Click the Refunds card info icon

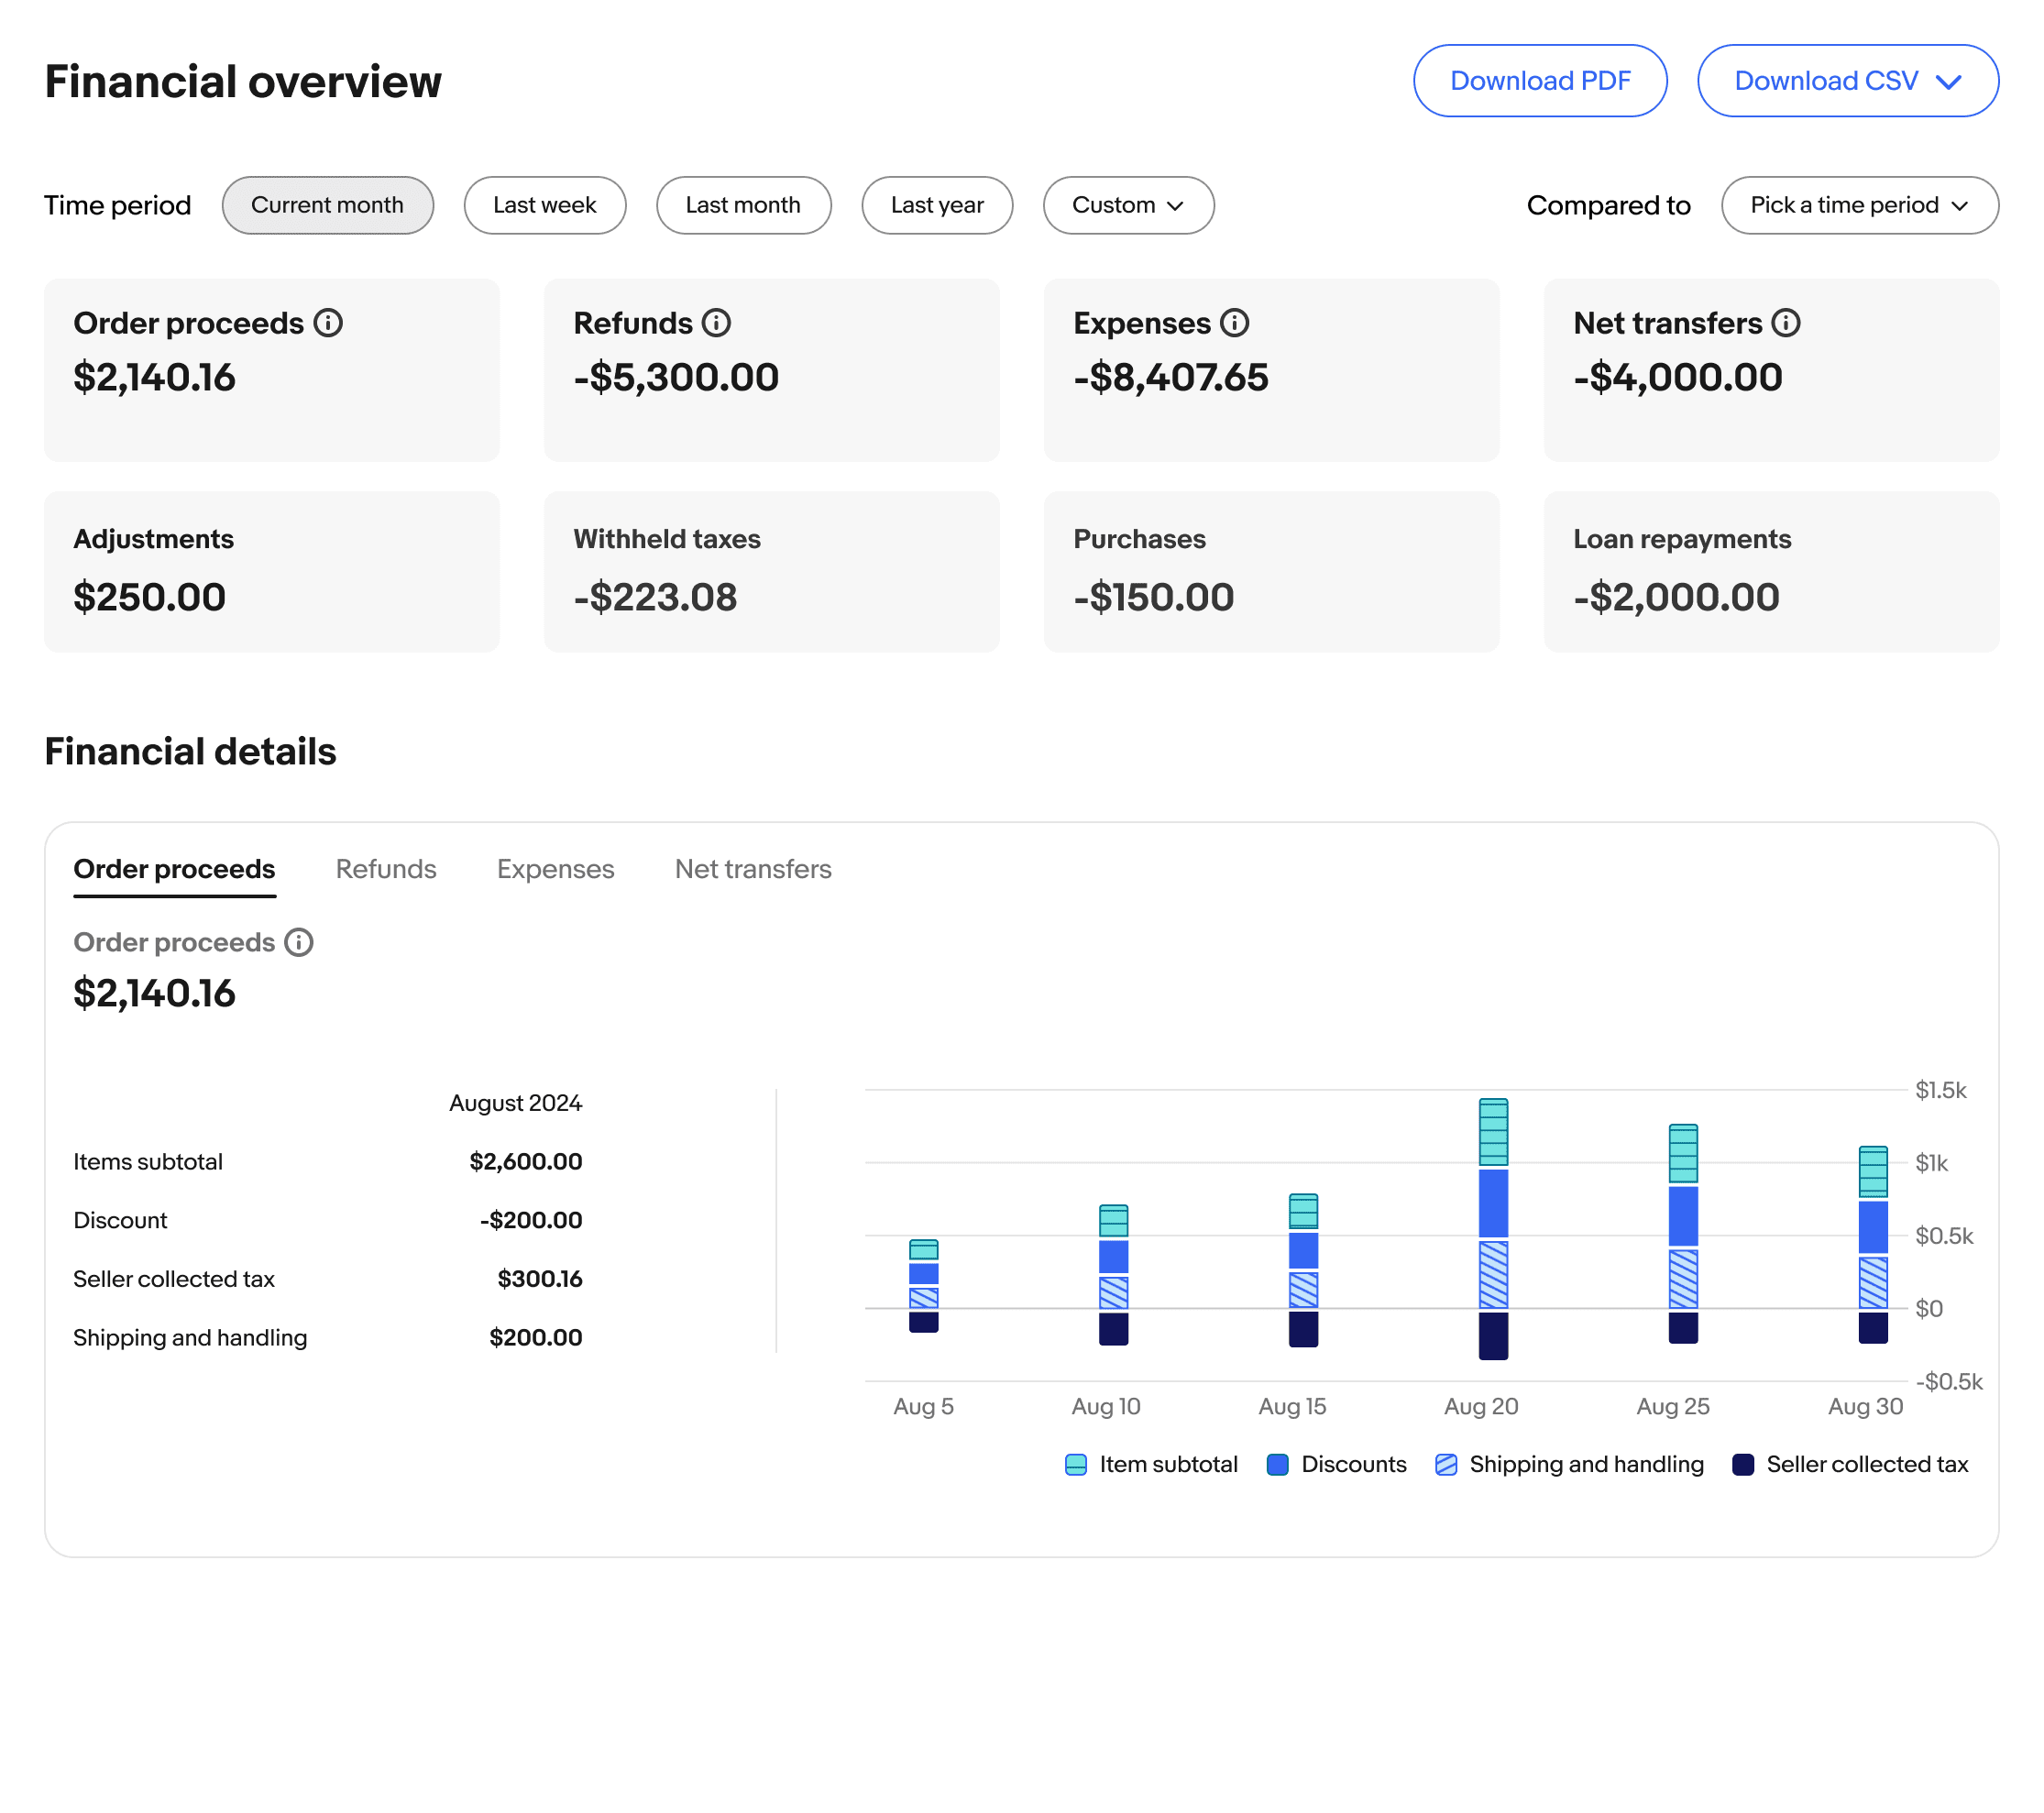pos(716,323)
